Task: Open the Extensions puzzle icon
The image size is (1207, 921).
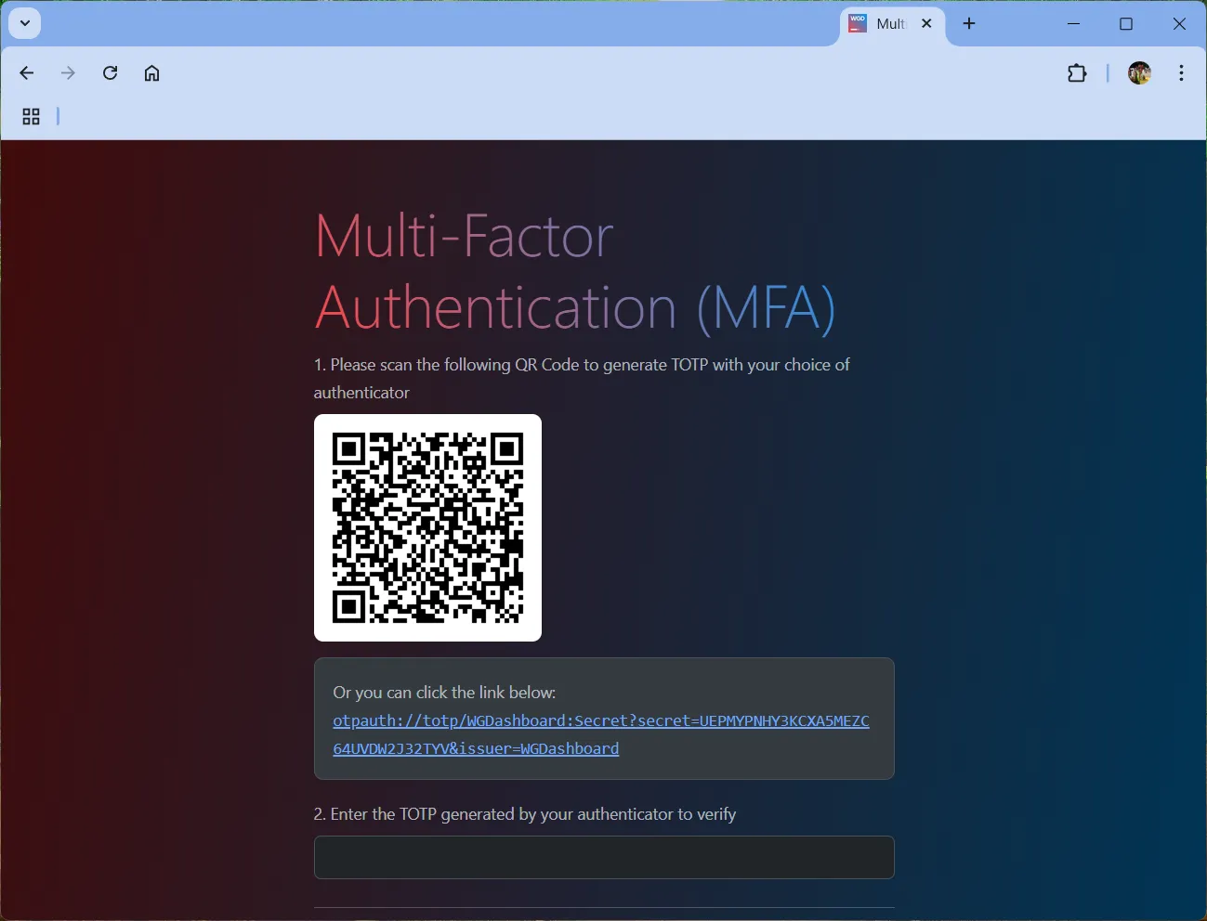Action: tap(1077, 73)
